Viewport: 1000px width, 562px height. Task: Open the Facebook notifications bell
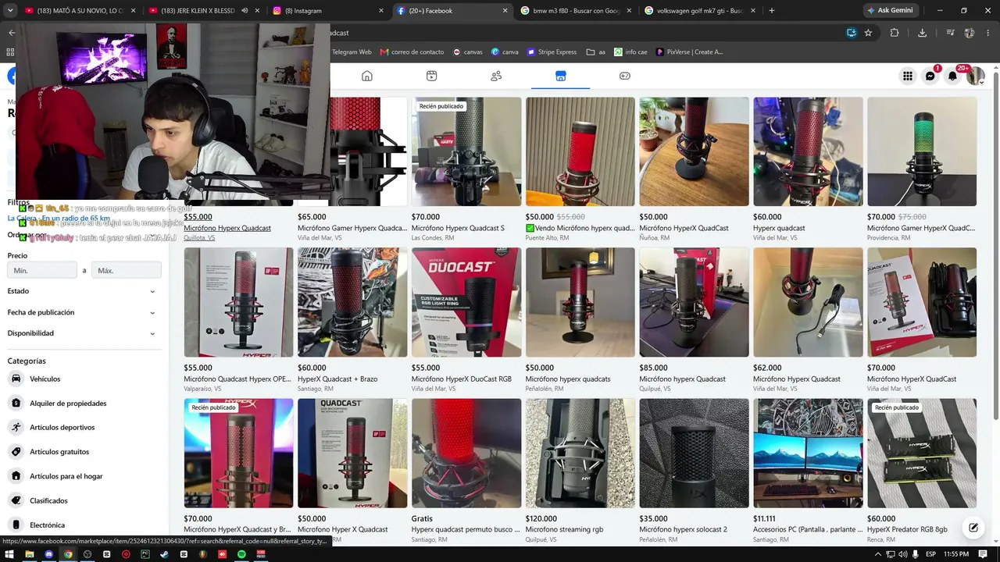point(952,76)
